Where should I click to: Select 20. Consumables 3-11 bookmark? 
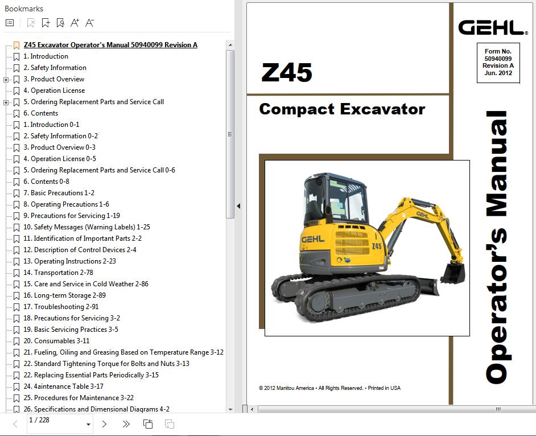(56, 341)
